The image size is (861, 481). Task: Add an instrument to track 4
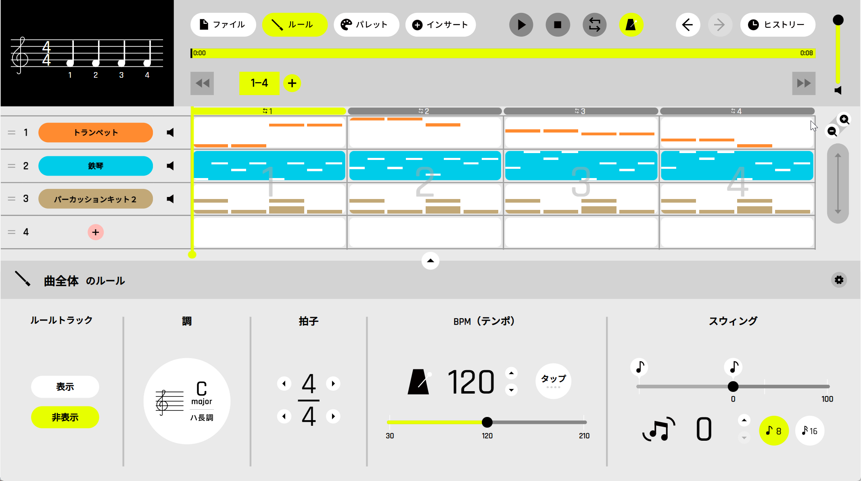[96, 232]
